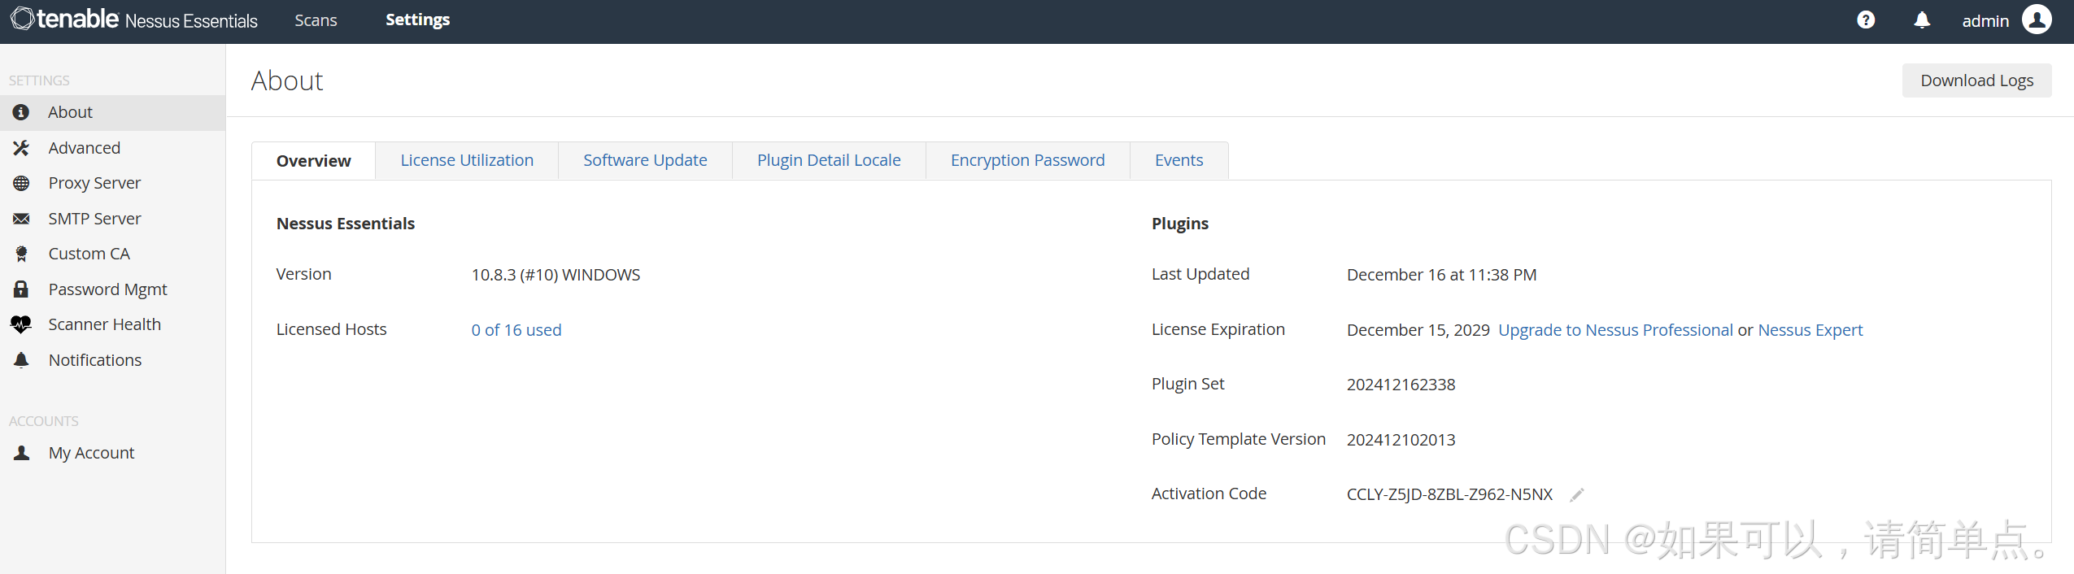Select SMTP Server in the sidebar
This screenshot has height=574, width=2074.
point(112,219)
